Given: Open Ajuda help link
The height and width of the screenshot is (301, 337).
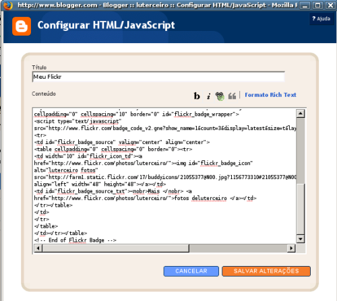Looking at the screenshot, I should 321,19.
